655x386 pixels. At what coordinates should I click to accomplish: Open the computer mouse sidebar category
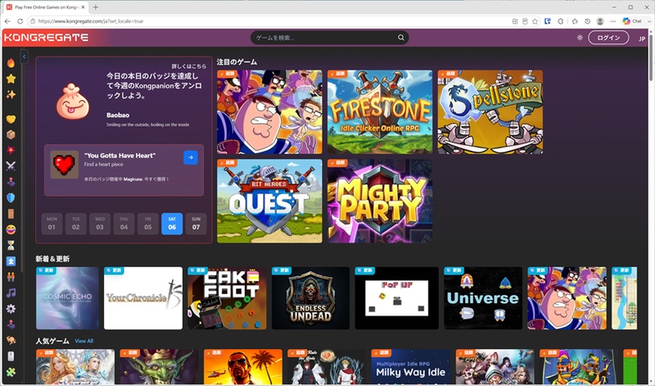click(x=11, y=356)
